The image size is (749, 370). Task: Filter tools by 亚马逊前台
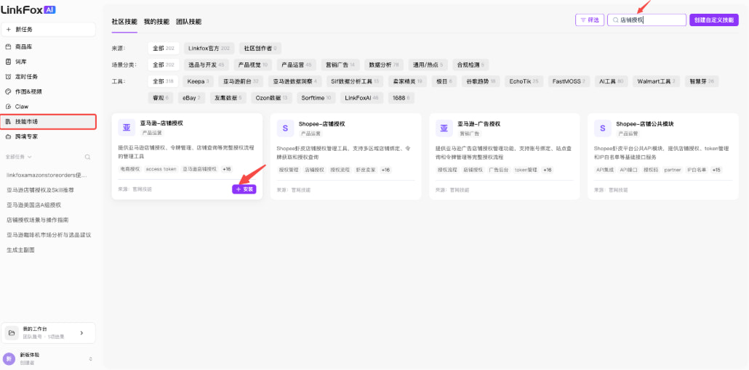[x=241, y=81]
